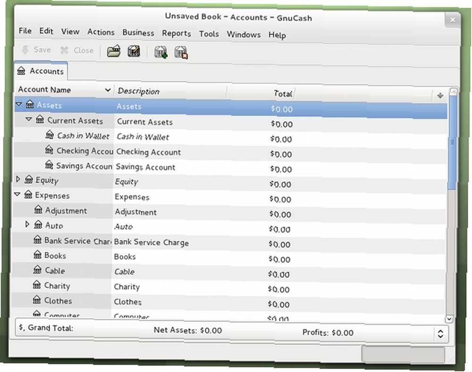The image size is (472, 372).
Task: Open the File menu
Action: [x=25, y=31]
